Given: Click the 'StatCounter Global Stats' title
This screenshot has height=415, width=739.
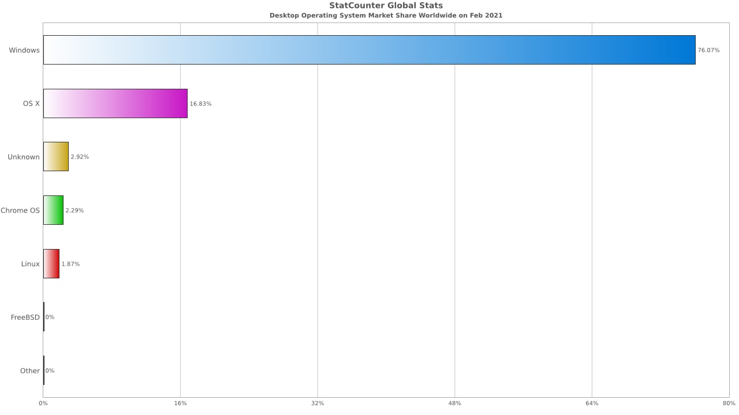Looking at the screenshot, I should [x=386, y=6].
